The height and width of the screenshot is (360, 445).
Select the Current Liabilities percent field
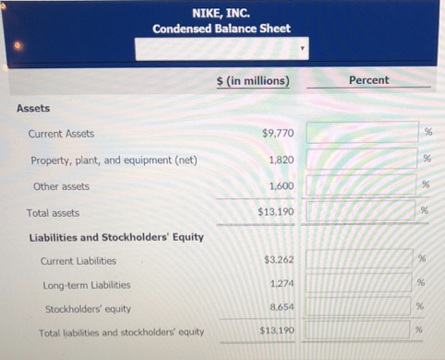pos(359,258)
